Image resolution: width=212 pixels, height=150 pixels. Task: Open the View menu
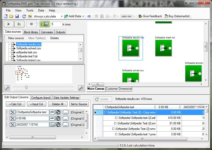click(x=18, y=10)
